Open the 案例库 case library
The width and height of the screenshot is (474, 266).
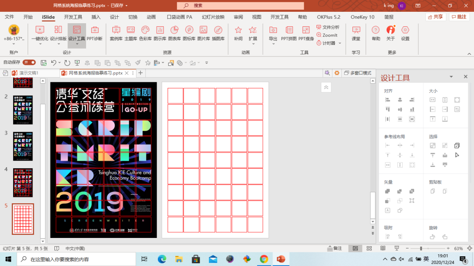[116, 33]
